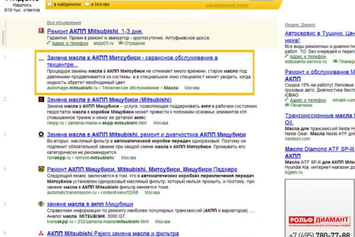Click РОЛЬФ ДИАМАНТ banner
The height and width of the screenshot is (237, 355).
click(319, 208)
